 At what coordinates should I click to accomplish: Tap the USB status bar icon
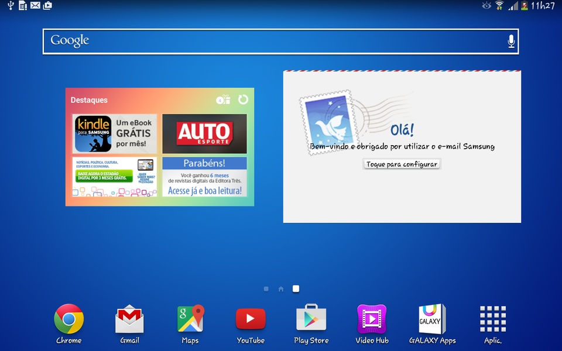[11, 5]
